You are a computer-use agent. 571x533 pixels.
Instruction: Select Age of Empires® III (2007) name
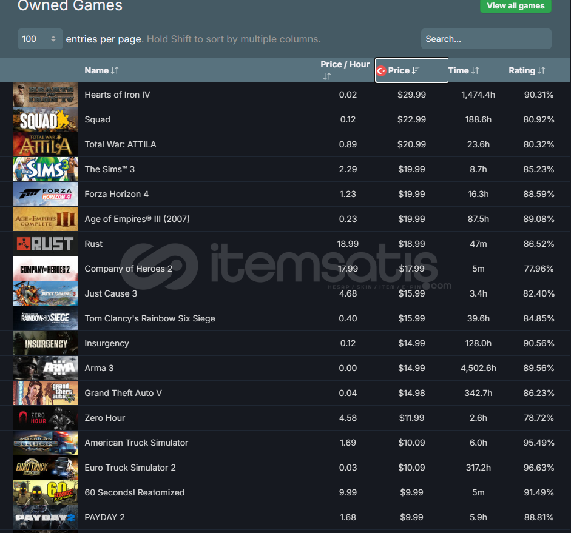pos(137,219)
